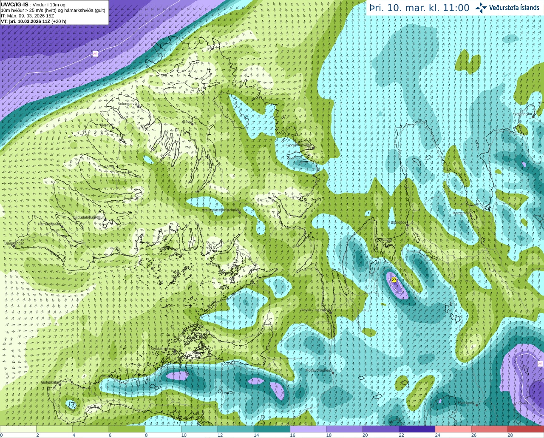
Task: Click the 22–24 m/s dark indigo legend swatch
Action: point(417,429)
